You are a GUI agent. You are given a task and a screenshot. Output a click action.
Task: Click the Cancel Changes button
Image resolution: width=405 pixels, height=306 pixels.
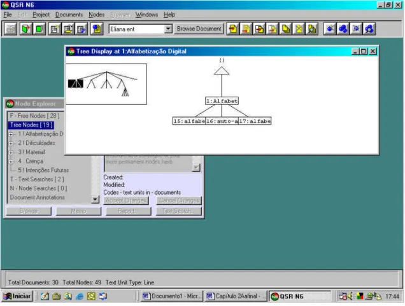click(x=179, y=200)
